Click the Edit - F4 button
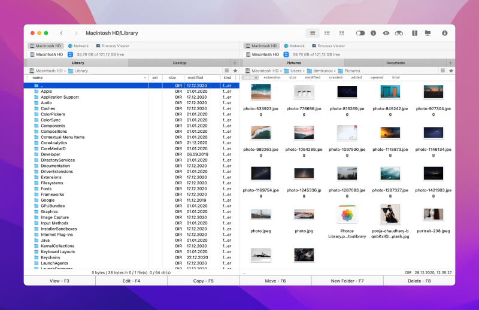The width and height of the screenshot is (479, 310). (x=131, y=281)
